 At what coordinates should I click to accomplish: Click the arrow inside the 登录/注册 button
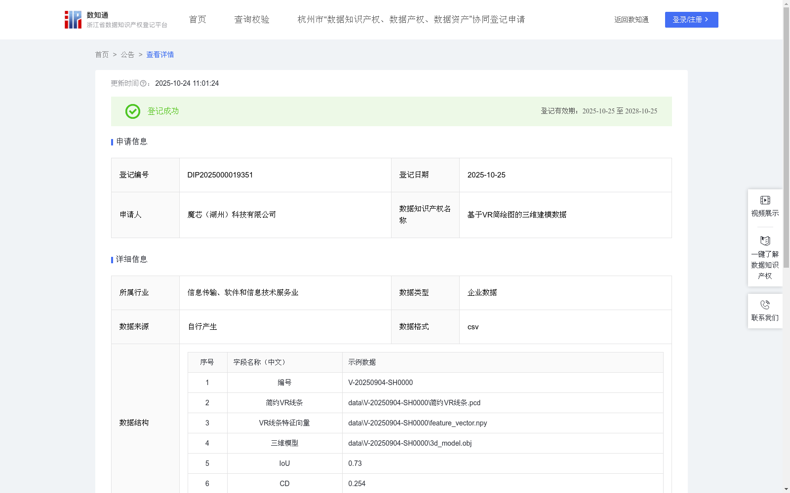707,20
